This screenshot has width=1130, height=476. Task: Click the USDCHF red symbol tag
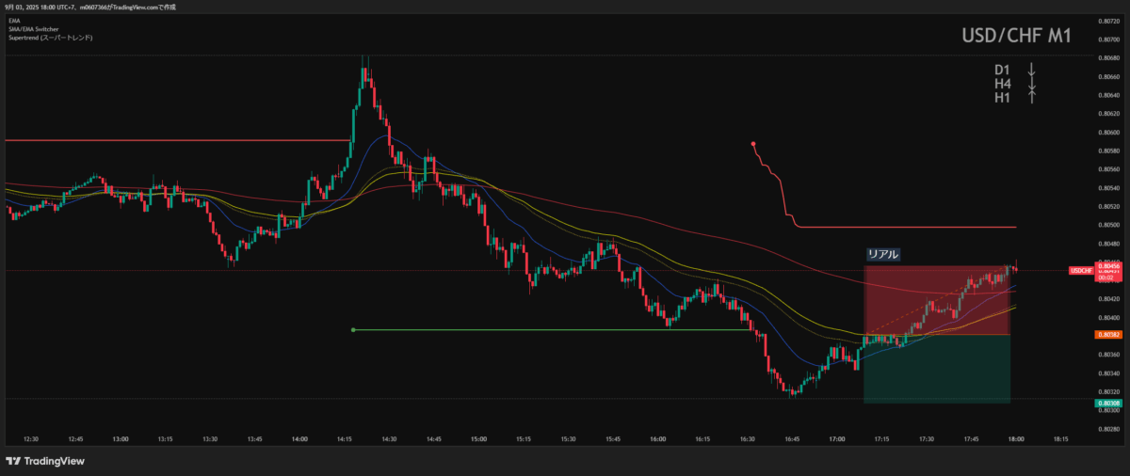point(1080,271)
